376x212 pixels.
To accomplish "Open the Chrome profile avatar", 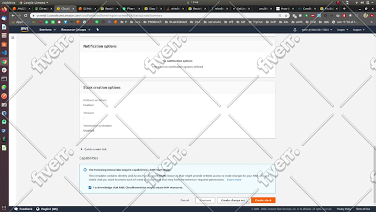I will [x=365, y=15].
